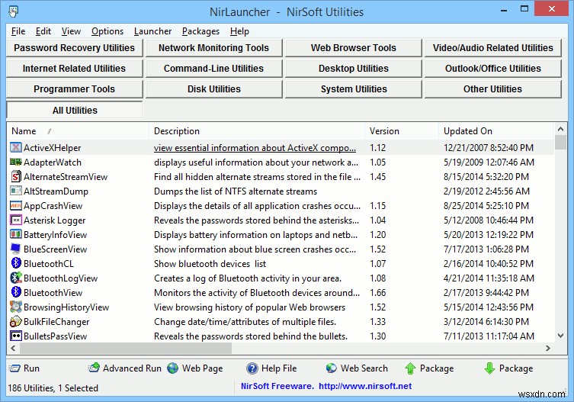This screenshot has width=574, height=402.
Task: Show Desktop Utilities group
Action: [353, 69]
